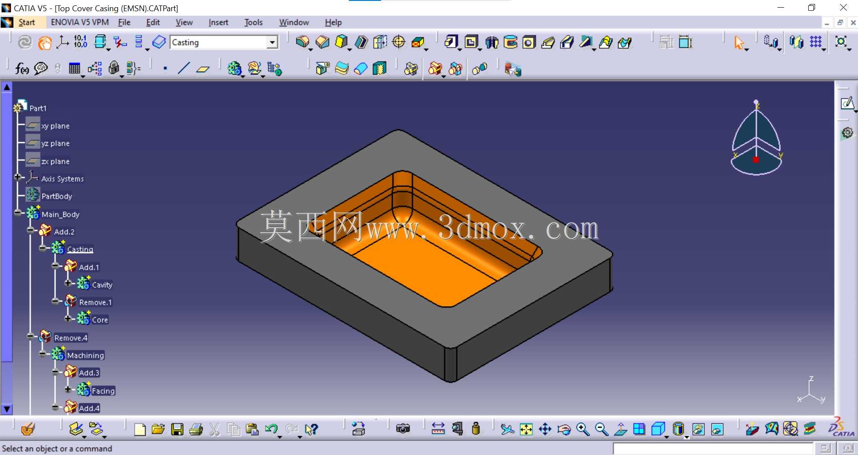858x455 pixels.
Task: Activate the Rotate view tool
Action: click(x=564, y=429)
